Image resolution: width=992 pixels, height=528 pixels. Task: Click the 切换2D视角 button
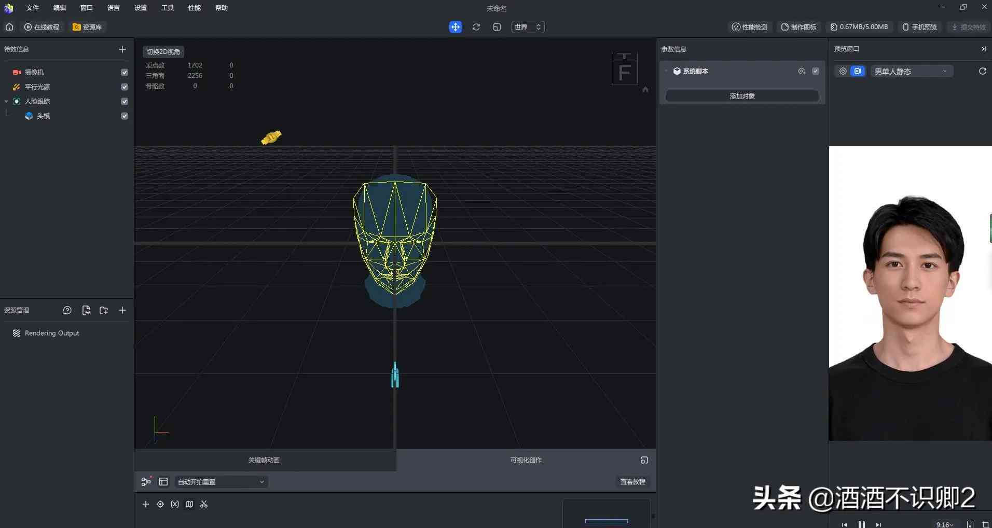(x=163, y=52)
